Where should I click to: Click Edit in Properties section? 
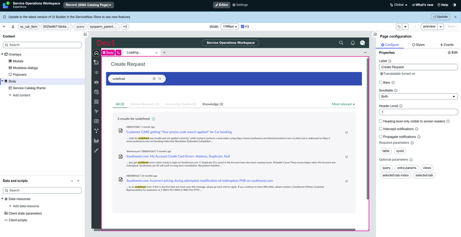pyautogui.click(x=452, y=53)
